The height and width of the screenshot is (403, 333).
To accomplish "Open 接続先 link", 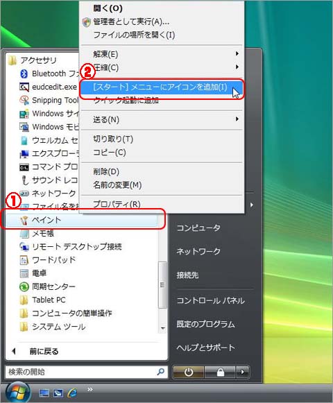I will pos(187,275).
